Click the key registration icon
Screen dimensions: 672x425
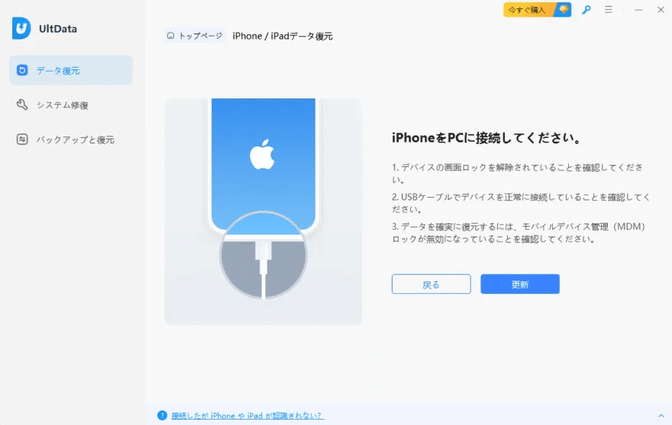(x=586, y=9)
